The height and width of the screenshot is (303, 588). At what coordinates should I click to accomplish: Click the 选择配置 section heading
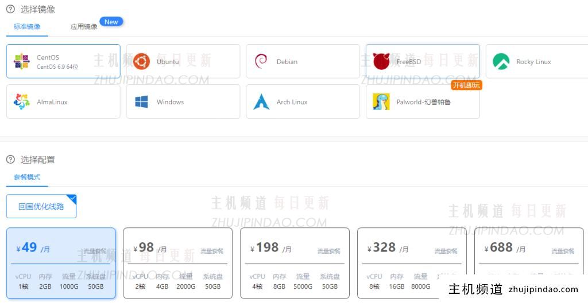coord(38,160)
